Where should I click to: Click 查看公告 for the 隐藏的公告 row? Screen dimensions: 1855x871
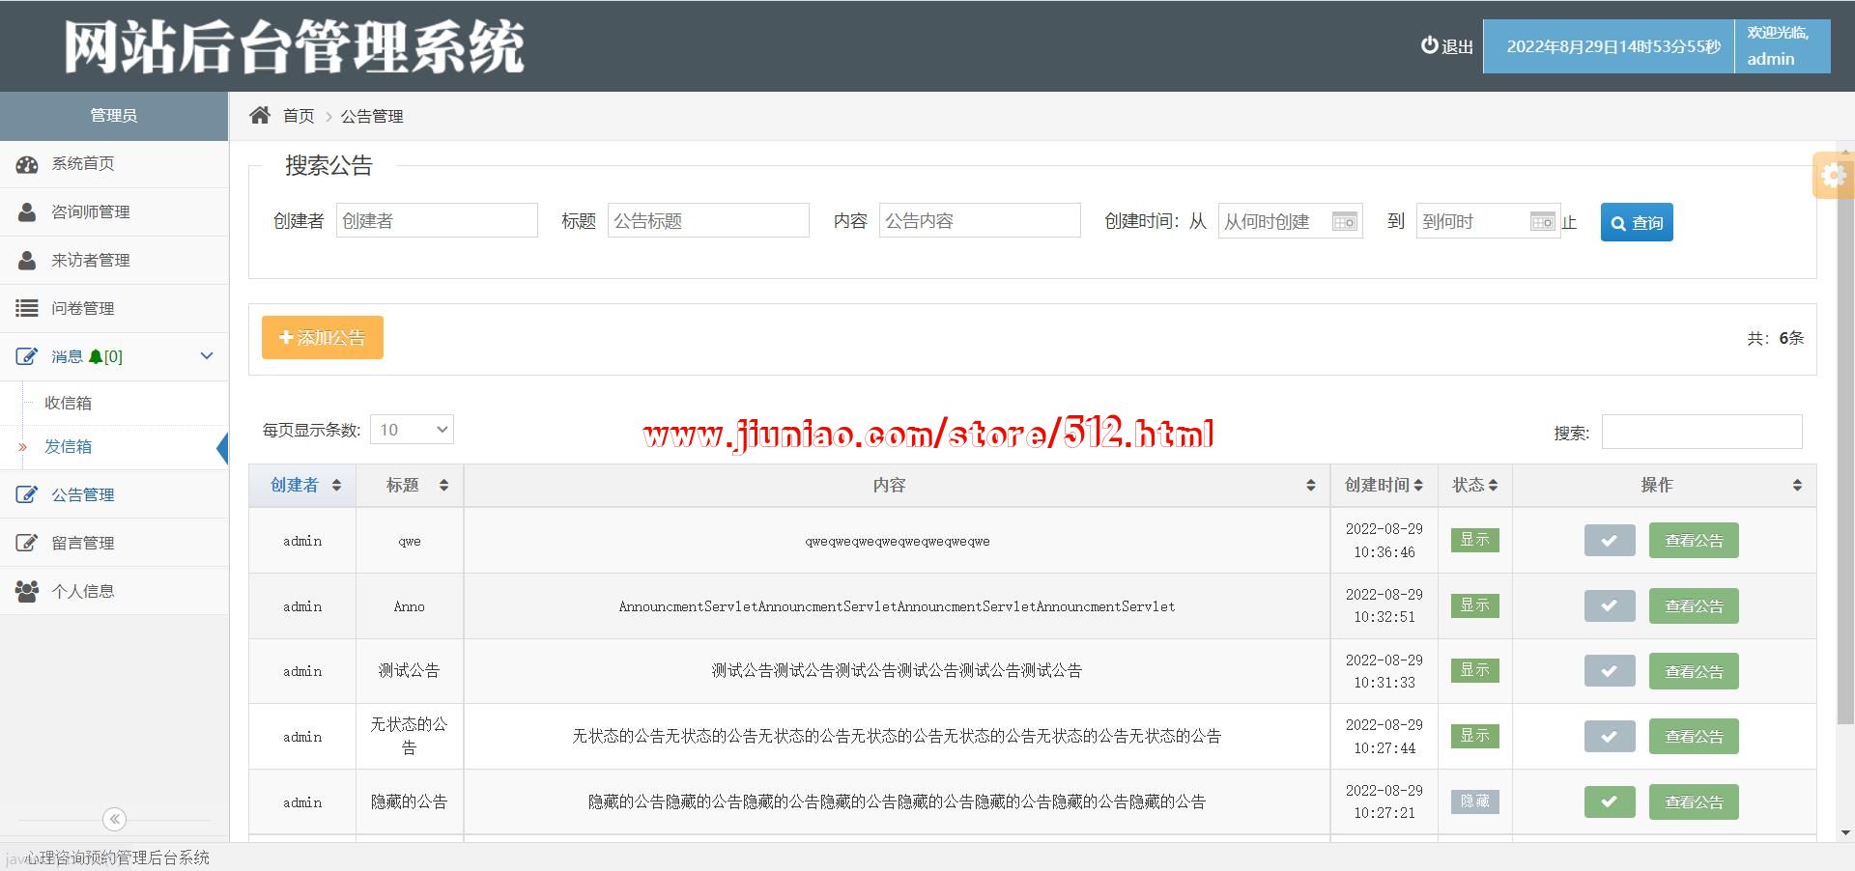click(1694, 801)
